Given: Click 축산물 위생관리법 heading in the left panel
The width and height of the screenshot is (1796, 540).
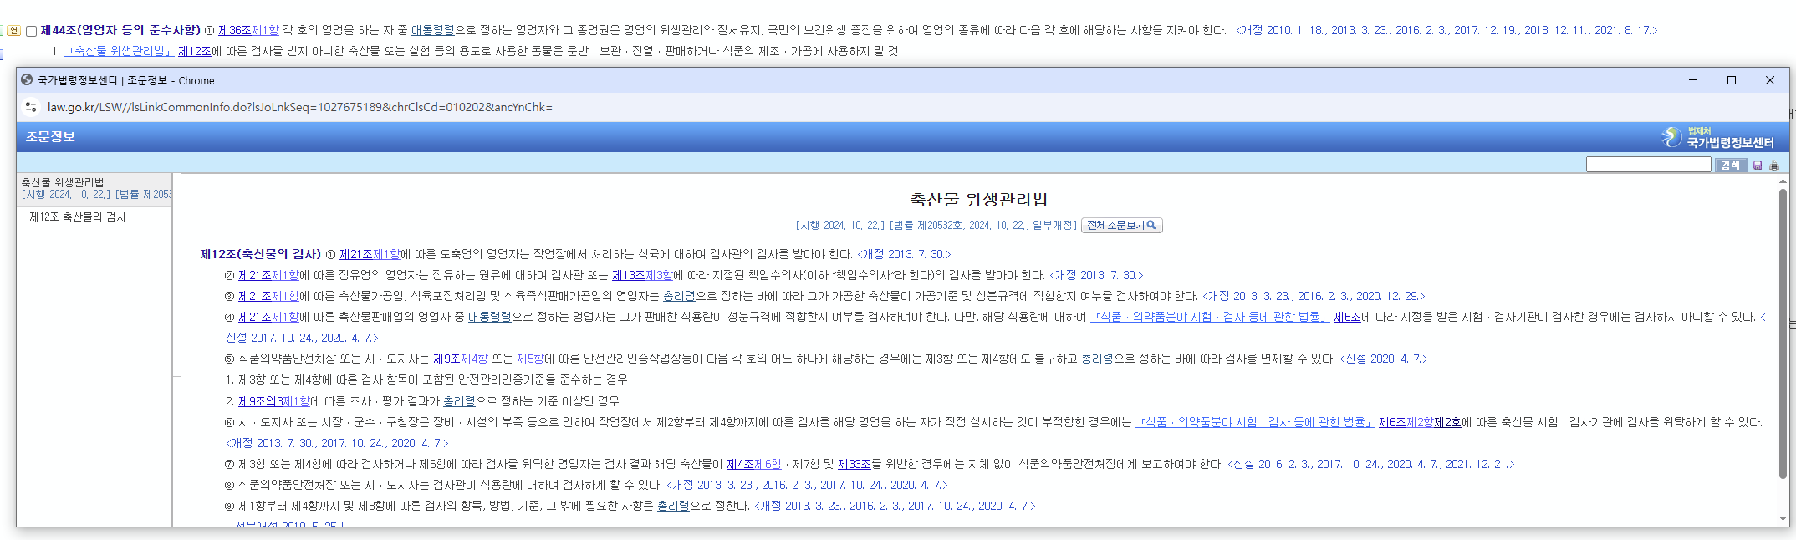Looking at the screenshot, I should click(x=63, y=182).
